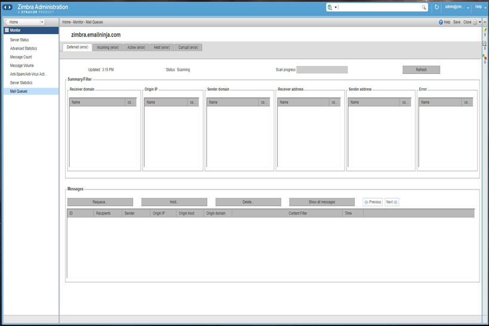Screen dimensions: 489x326
Task: Sort Sender domain list by Name
Action: click(x=233, y=103)
